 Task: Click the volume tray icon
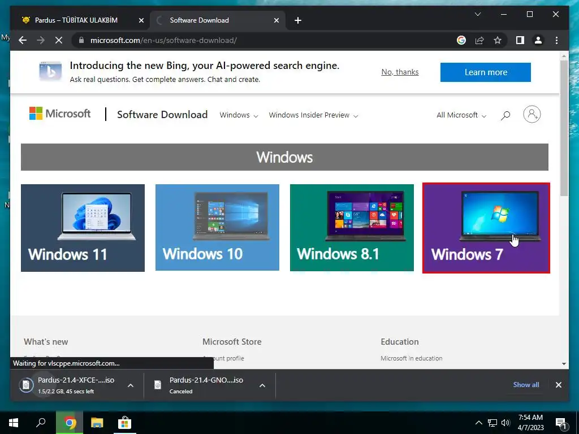point(505,423)
